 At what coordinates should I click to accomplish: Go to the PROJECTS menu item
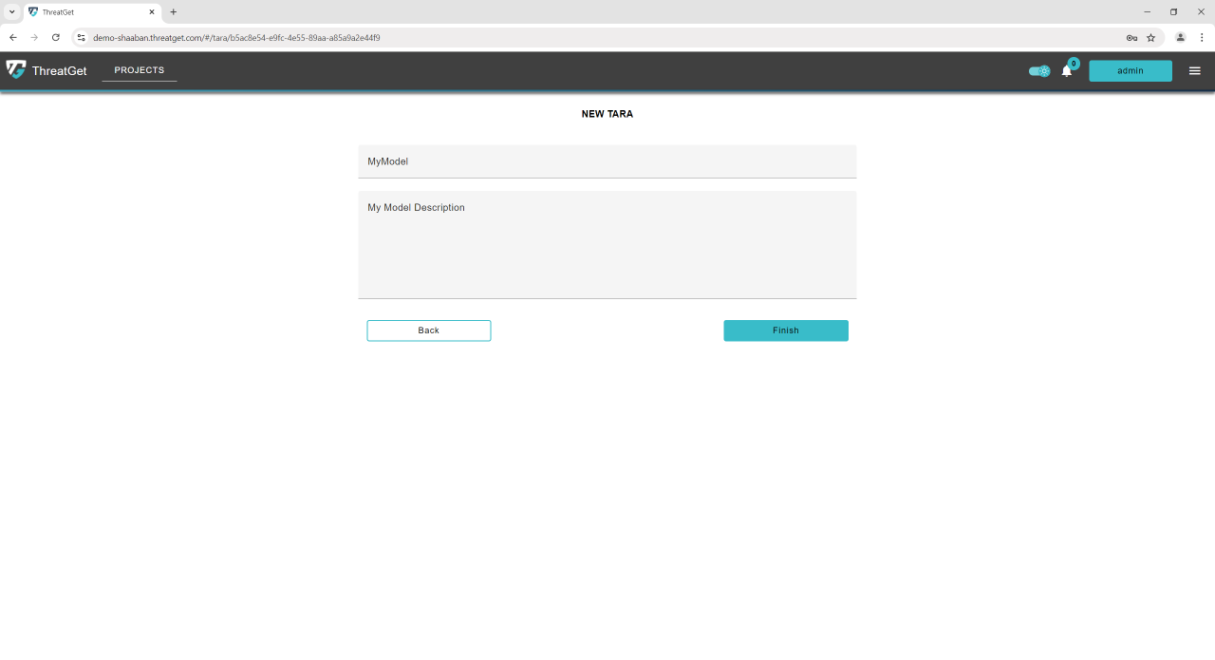pyautogui.click(x=140, y=70)
